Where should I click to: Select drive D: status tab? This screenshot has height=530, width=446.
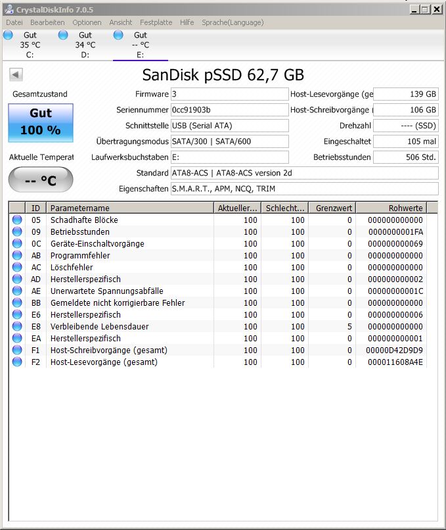tap(85, 45)
